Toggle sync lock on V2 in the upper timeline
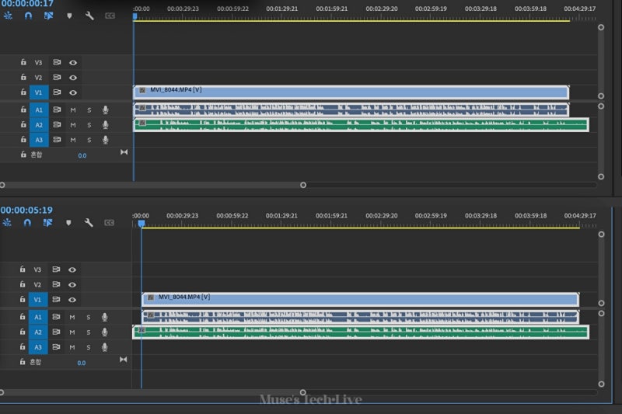The width and height of the screenshot is (622, 414). pos(57,78)
